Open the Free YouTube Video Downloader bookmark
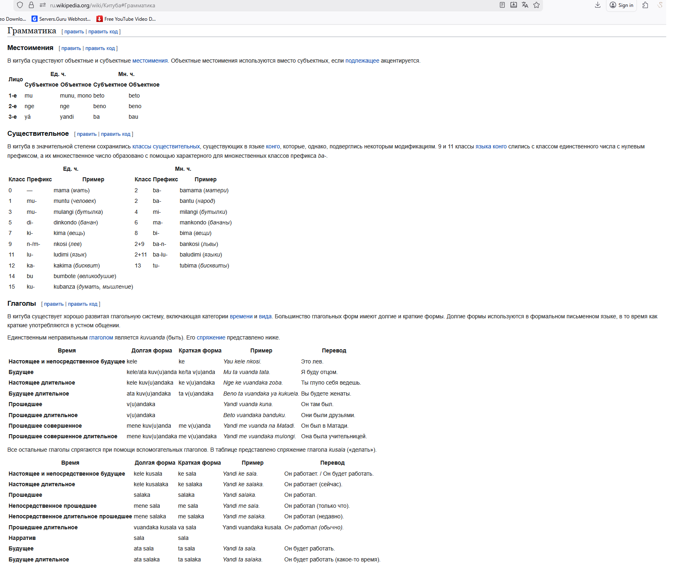The image size is (678, 572). point(126,19)
